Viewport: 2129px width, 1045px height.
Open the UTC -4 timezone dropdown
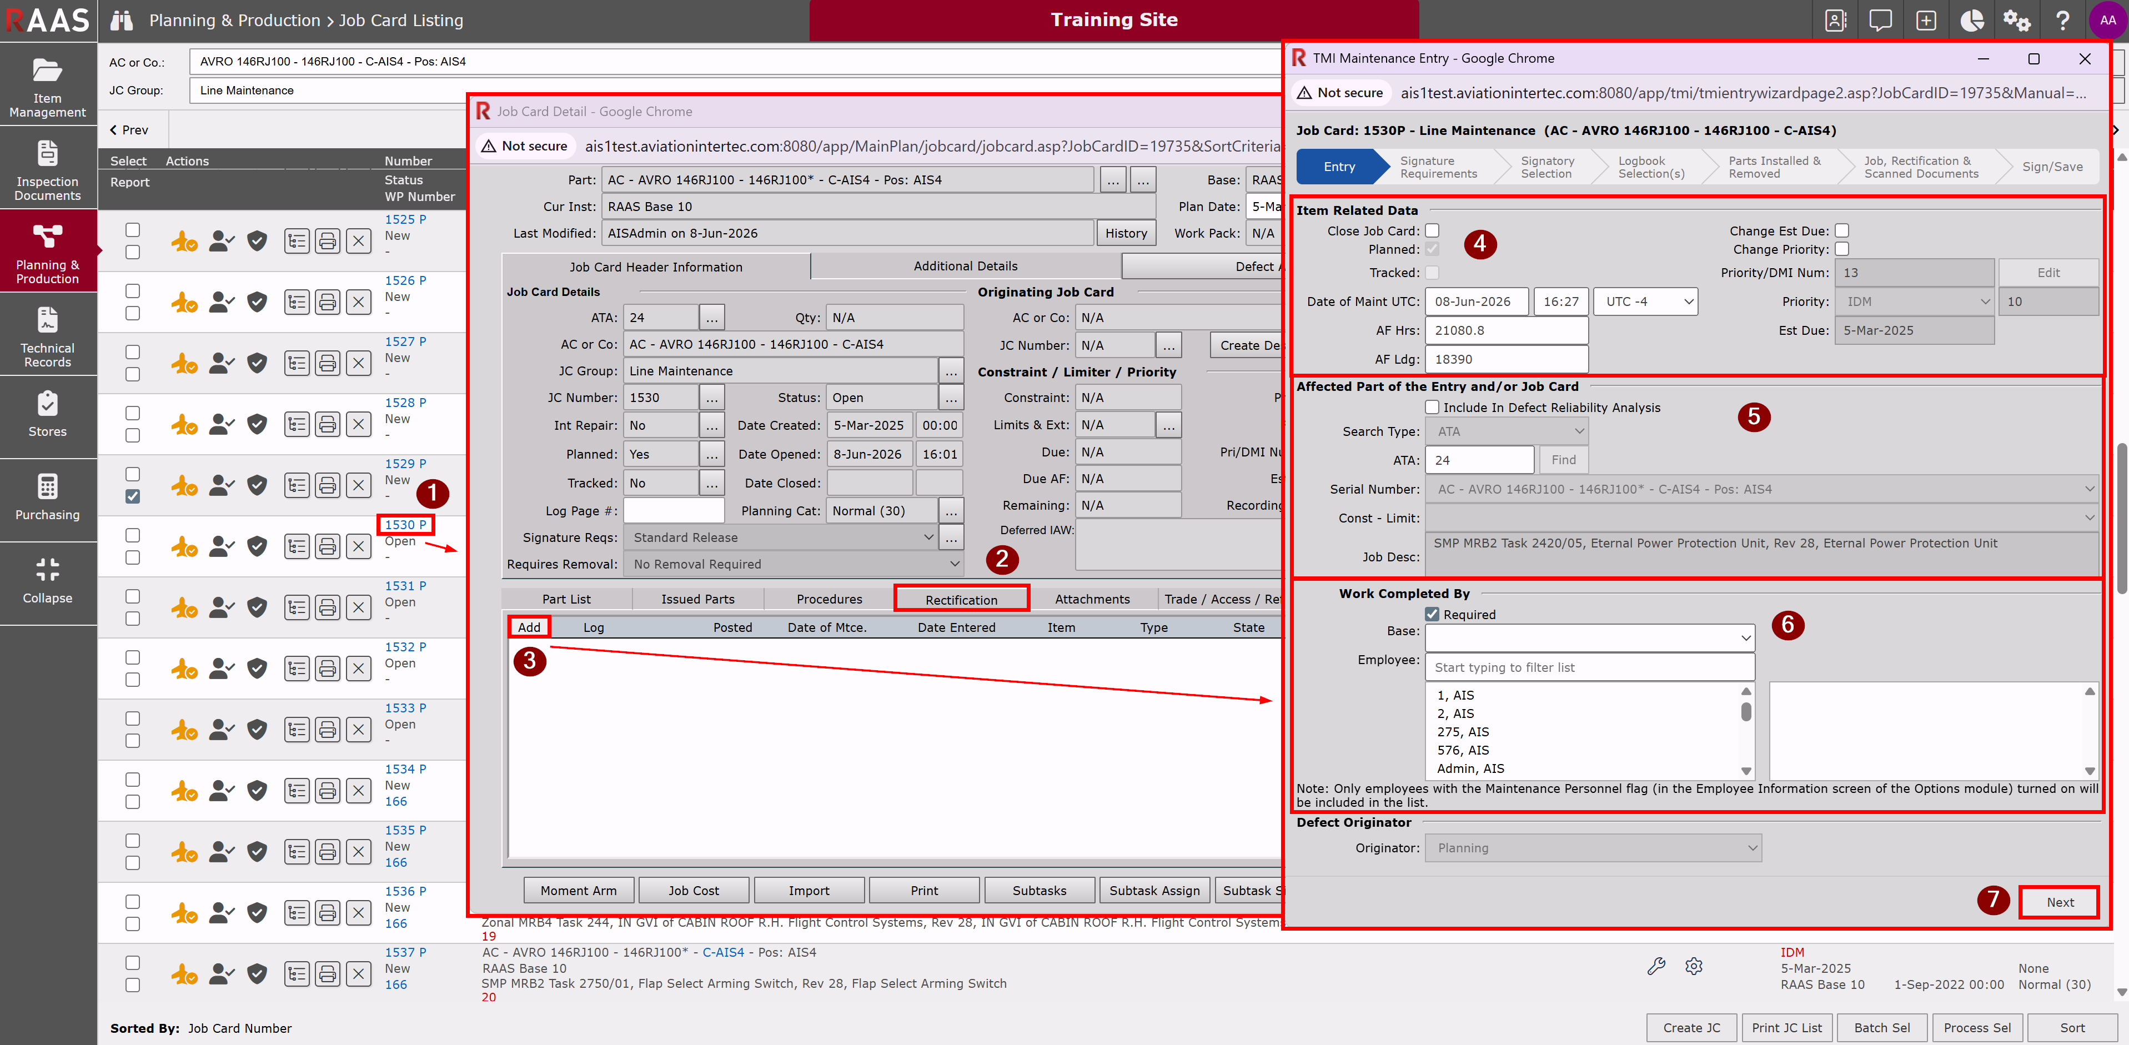click(x=1645, y=302)
